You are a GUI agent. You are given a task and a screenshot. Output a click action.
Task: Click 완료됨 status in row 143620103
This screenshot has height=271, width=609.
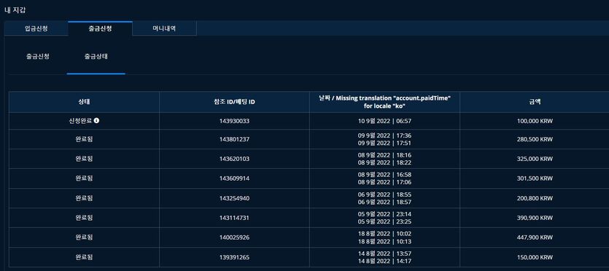click(x=85, y=159)
